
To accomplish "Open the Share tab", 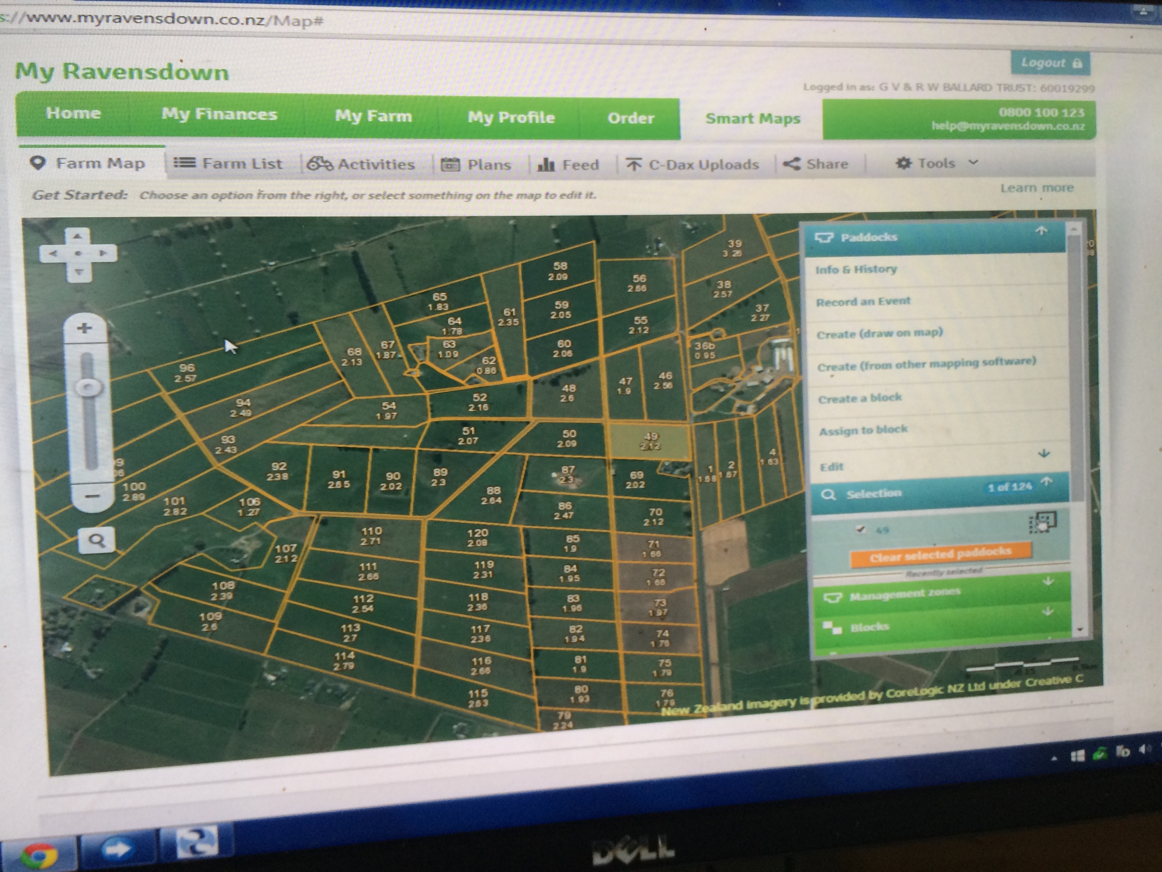I will [x=815, y=164].
